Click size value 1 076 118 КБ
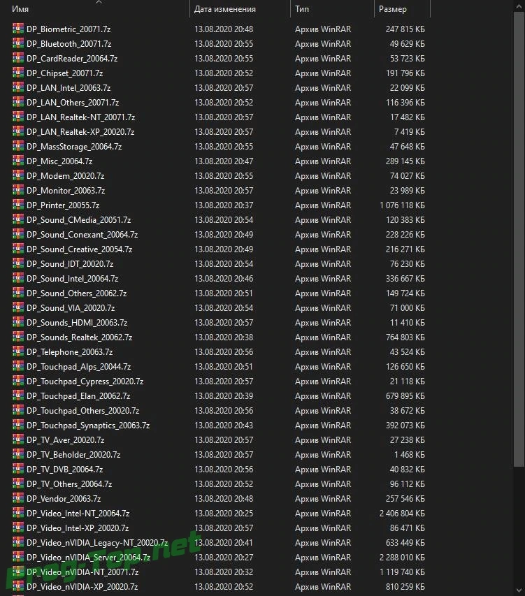Viewport: 525px width, 596px height. pos(402,205)
